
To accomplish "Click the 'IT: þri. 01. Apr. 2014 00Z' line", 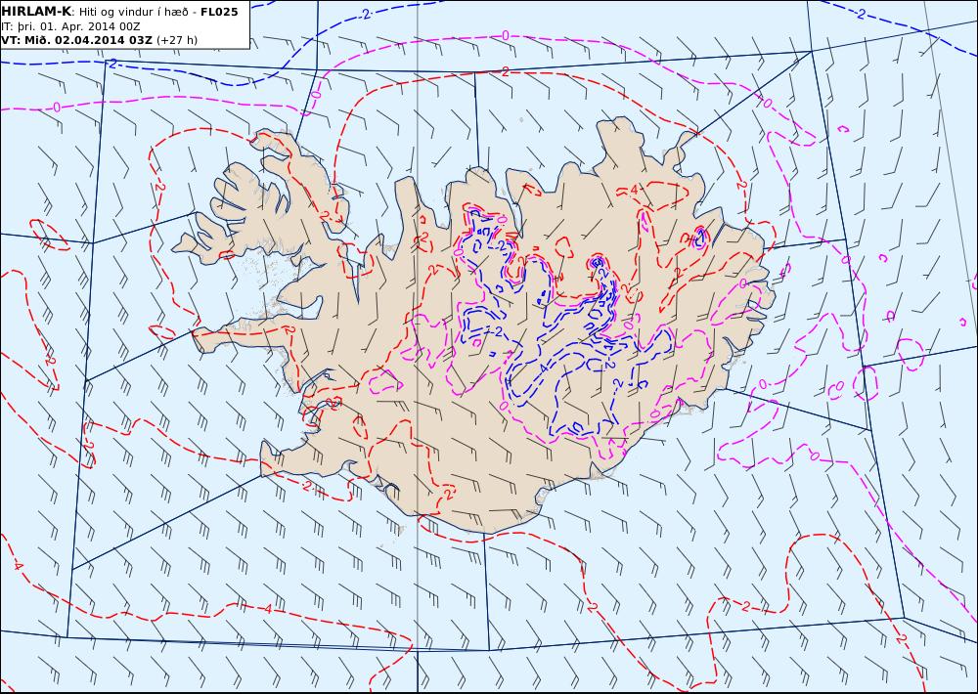I will click(70, 26).
